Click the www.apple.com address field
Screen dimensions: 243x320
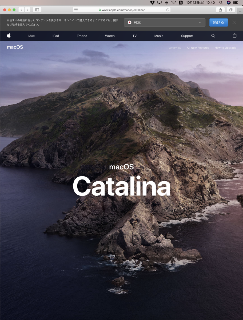pos(122,10)
